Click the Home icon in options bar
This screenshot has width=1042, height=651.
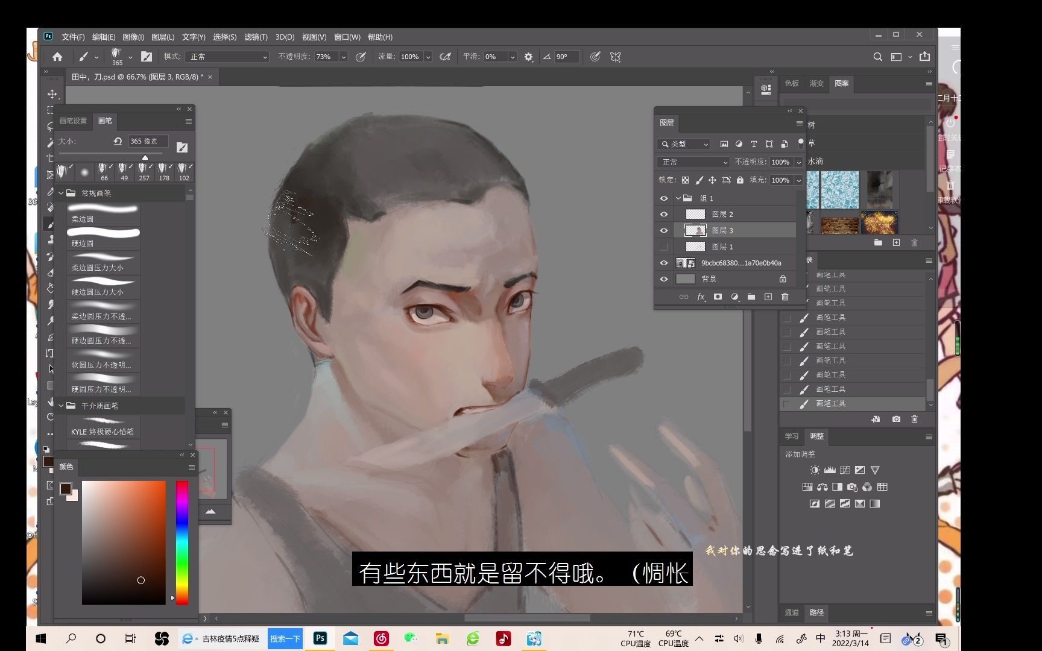57,57
